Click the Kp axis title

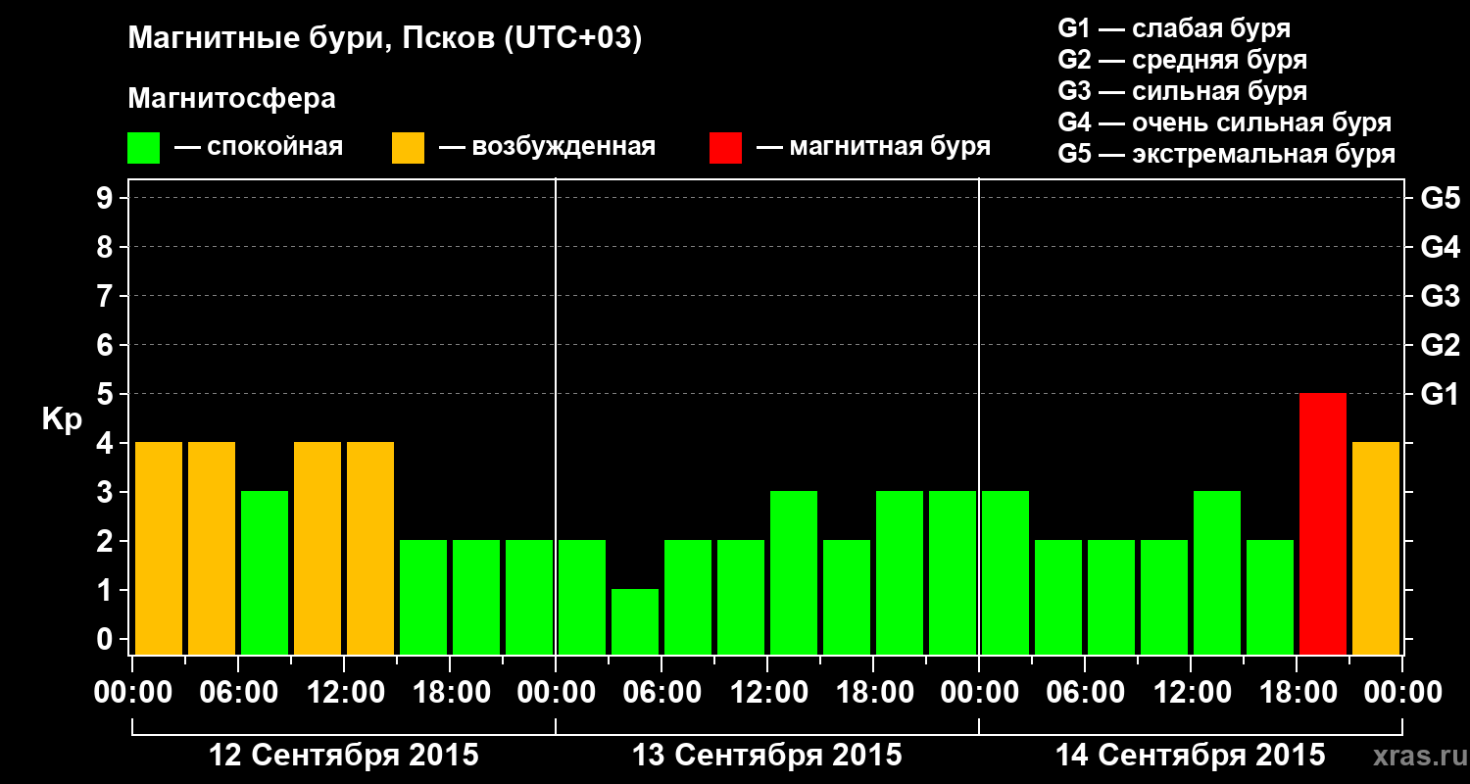(62, 420)
